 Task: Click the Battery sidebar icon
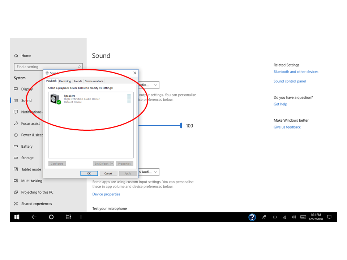point(16,146)
